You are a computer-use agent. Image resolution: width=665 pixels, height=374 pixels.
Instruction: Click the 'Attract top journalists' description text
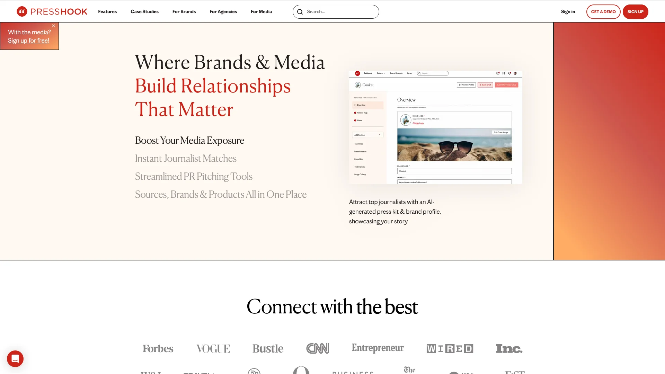point(395,212)
